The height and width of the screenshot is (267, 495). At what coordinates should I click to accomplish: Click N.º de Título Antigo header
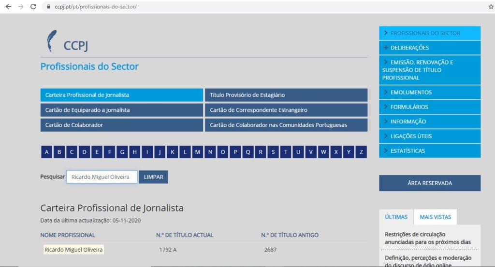coord(290,235)
